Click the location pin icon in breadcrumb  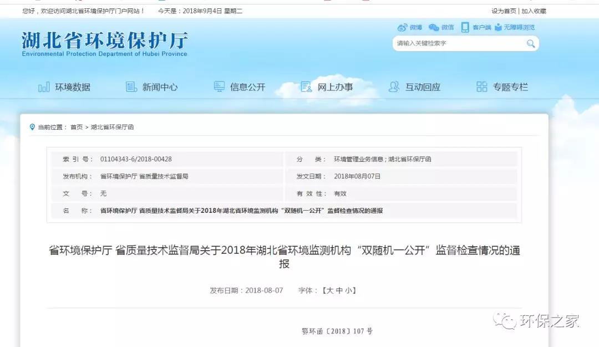[32, 127]
